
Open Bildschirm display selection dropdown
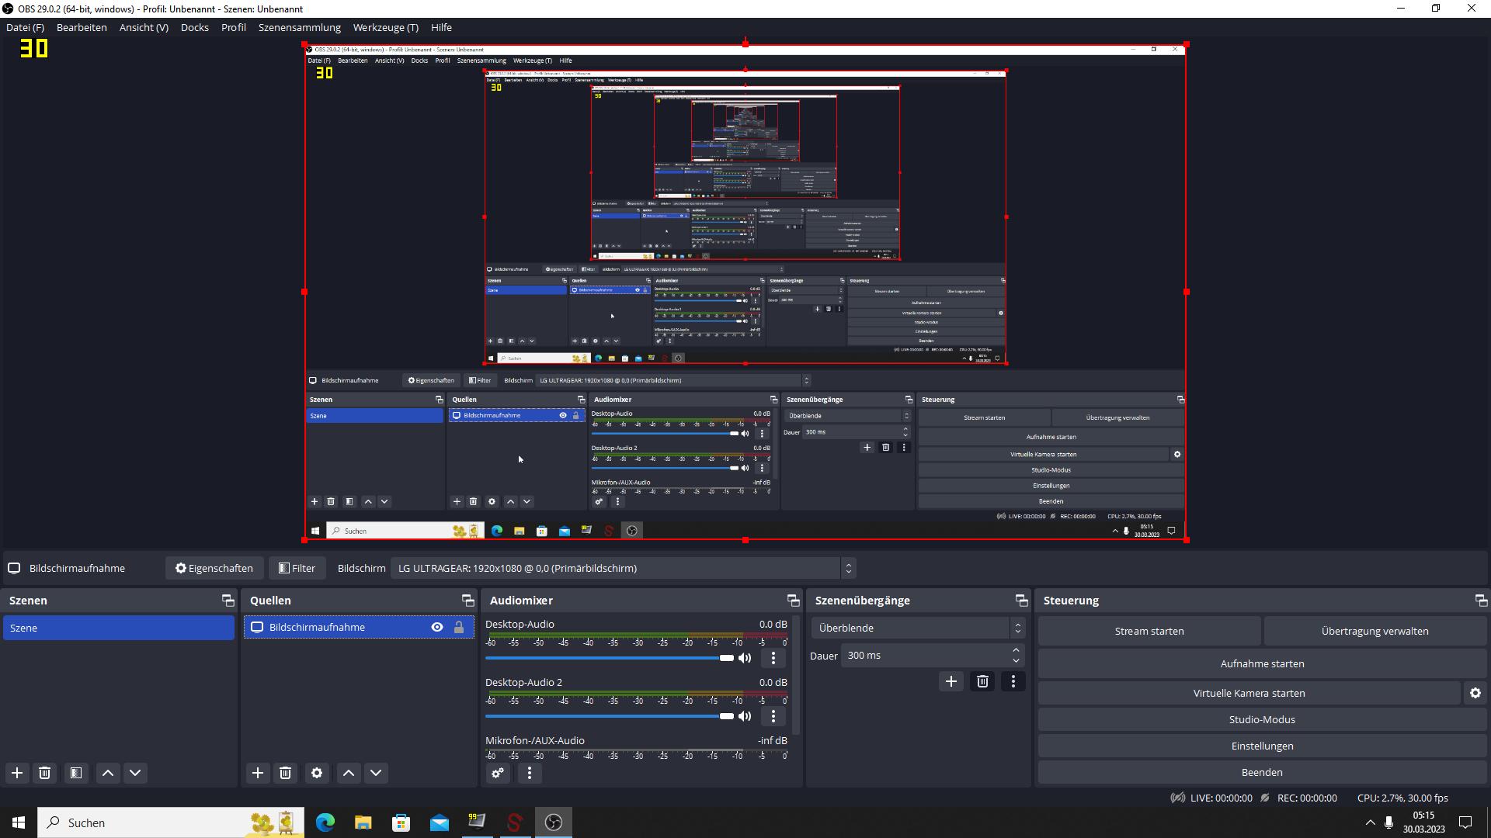pyautogui.click(x=623, y=568)
